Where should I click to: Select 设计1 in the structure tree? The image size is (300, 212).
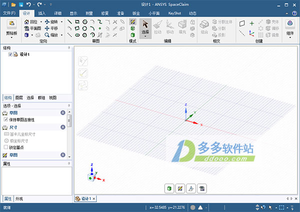[24, 54]
